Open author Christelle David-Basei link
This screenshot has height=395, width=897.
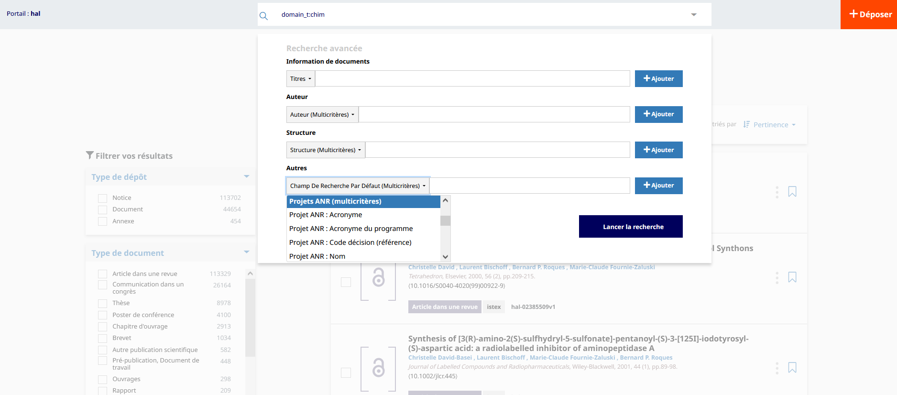pos(440,358)
